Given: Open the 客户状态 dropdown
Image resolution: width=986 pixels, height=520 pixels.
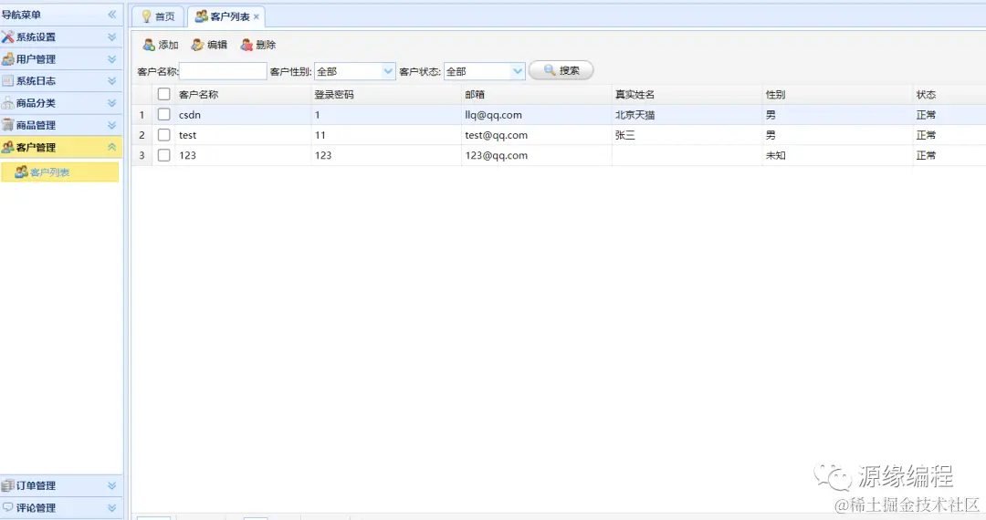Looking at the screenshot, I should (x=518, y=71).
